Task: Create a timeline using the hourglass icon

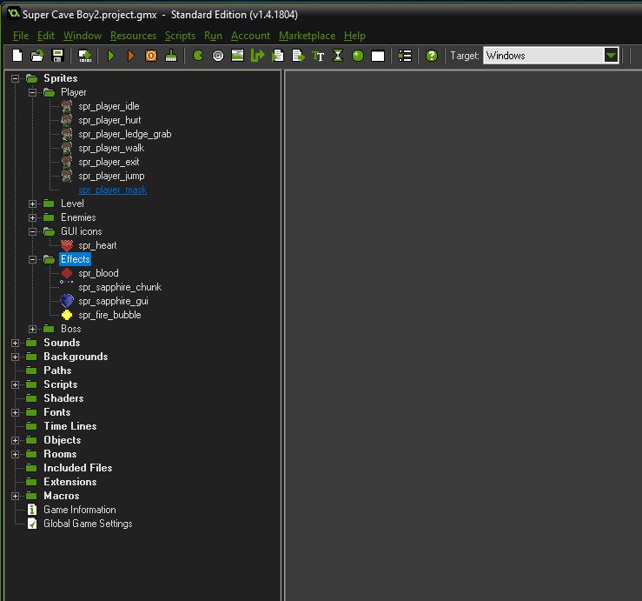Action: click(338, 56)
